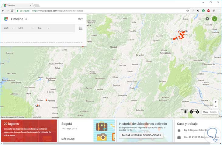The width and height of the screenshot is (222, 145).
Task: Click the Timeline panel title text
Action: tap(17, 19)
